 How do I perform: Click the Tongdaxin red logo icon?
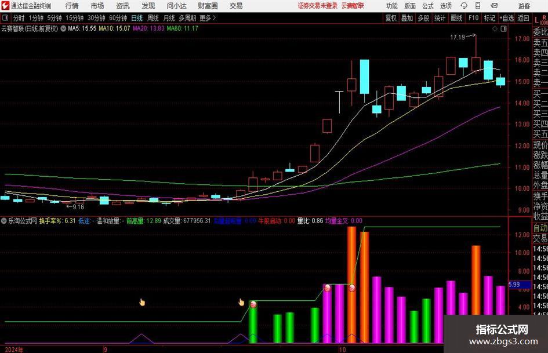pyautogui.click(x=5, y=6)
